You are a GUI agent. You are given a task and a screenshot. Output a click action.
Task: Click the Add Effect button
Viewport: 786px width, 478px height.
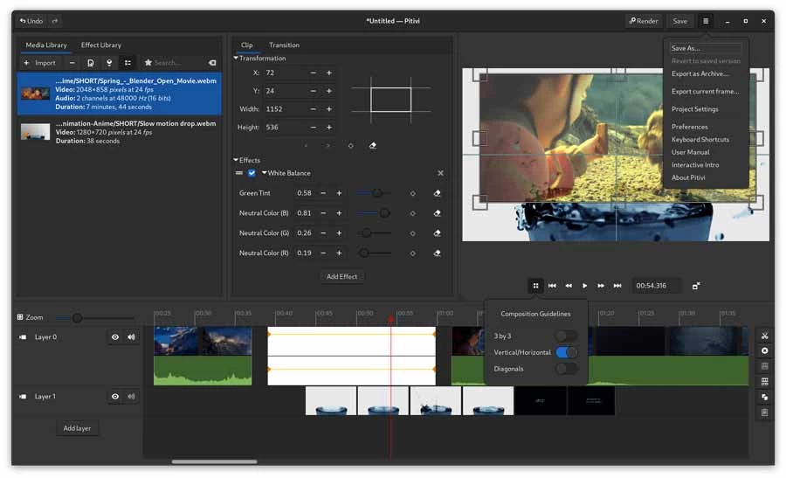(341, 276)
